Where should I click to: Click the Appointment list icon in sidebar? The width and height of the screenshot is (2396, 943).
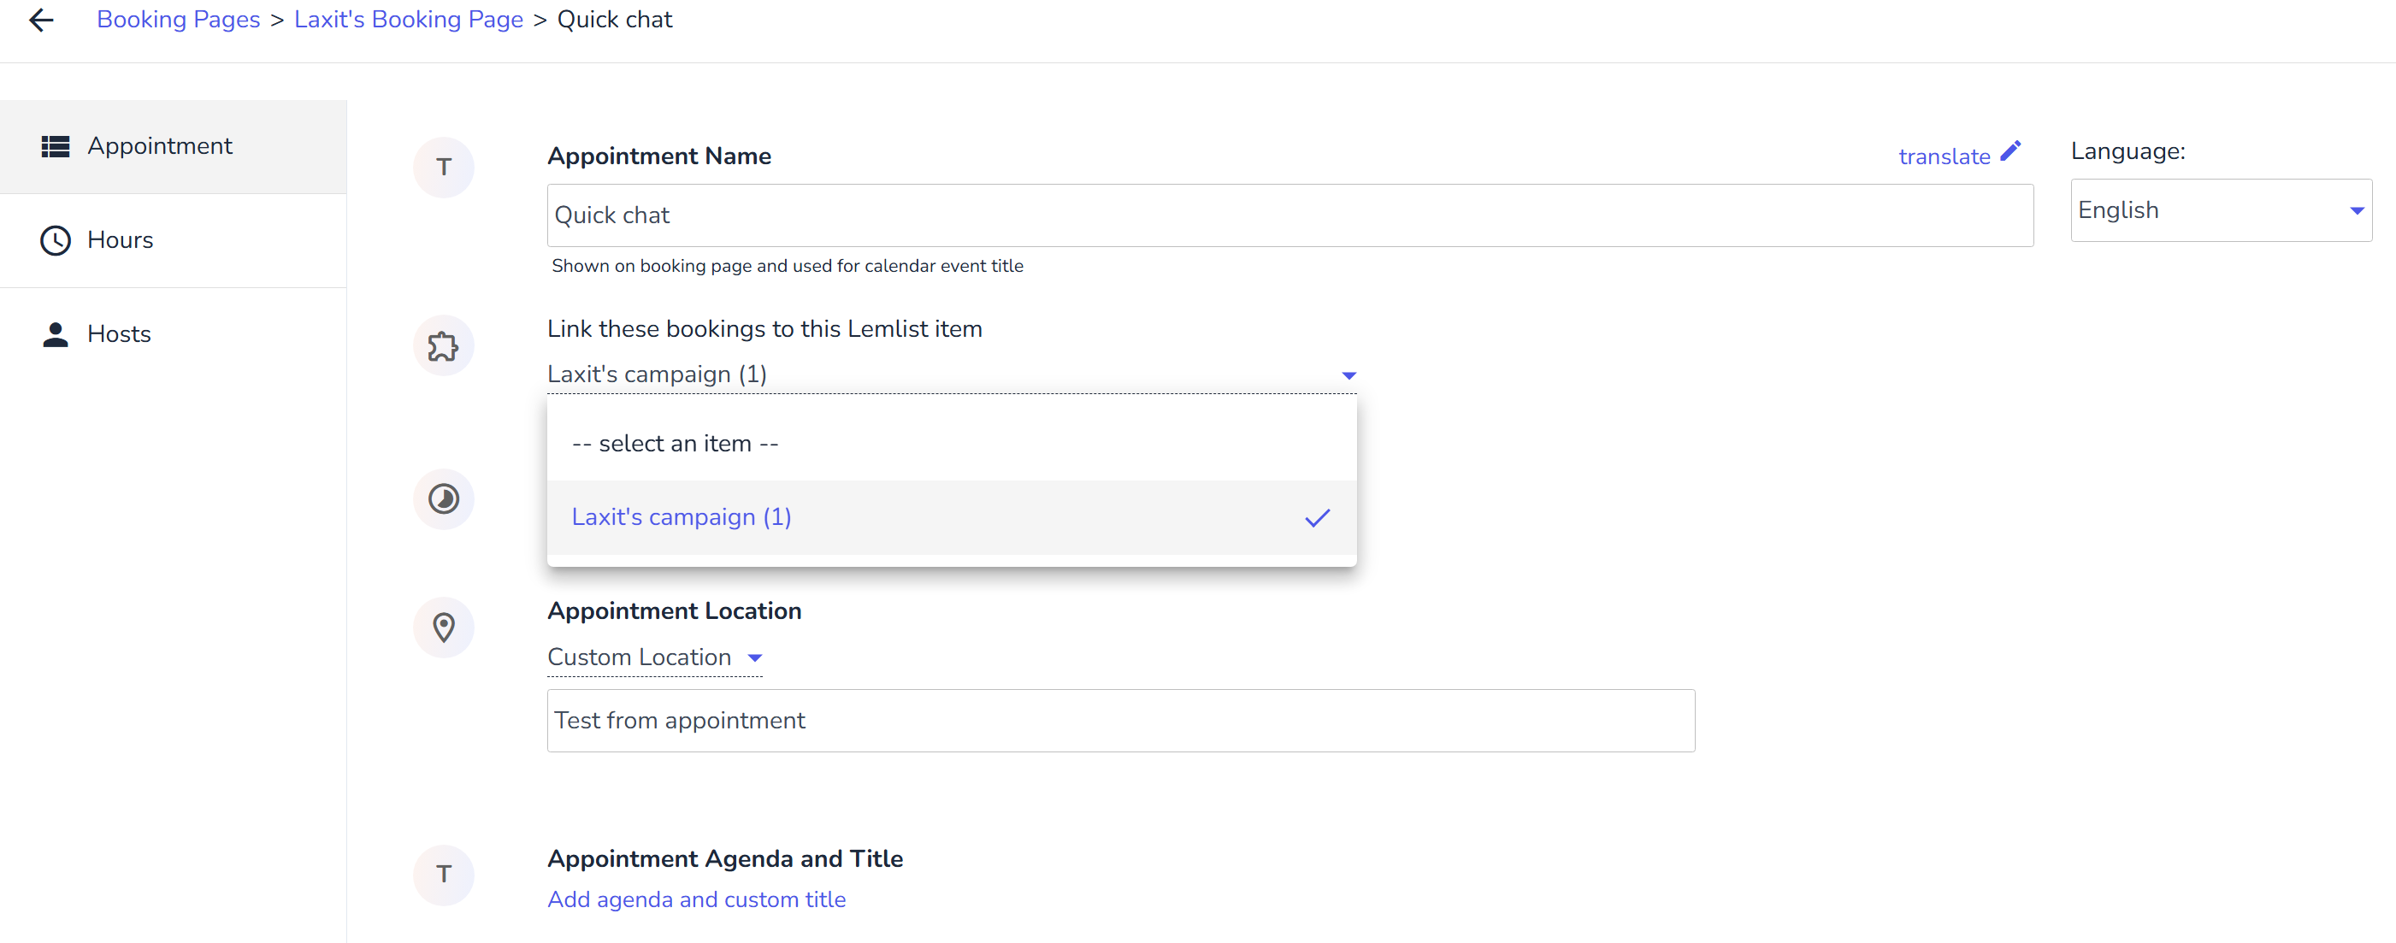pos(56,146)
